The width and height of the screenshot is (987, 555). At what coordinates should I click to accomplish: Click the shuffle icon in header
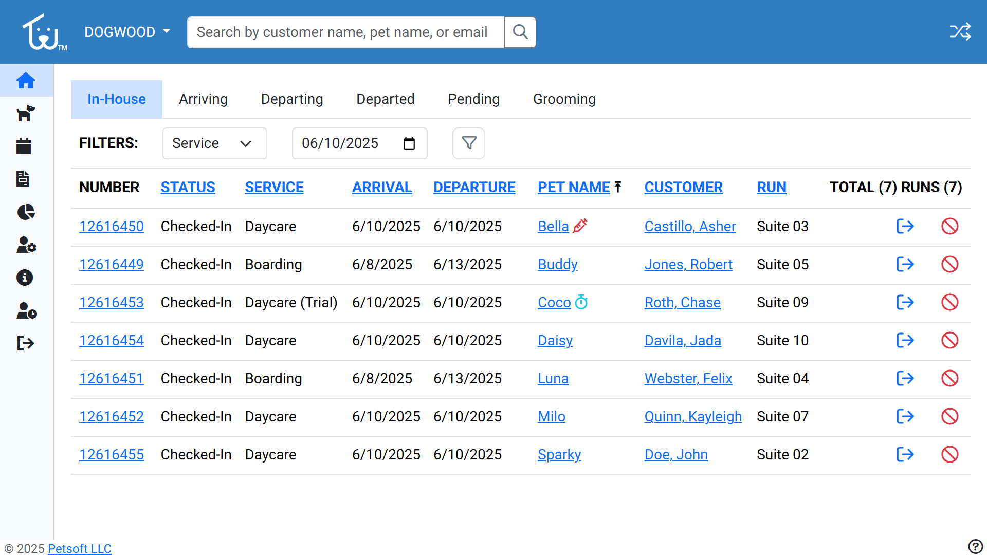pyautogui.click(x=959, y=32)
